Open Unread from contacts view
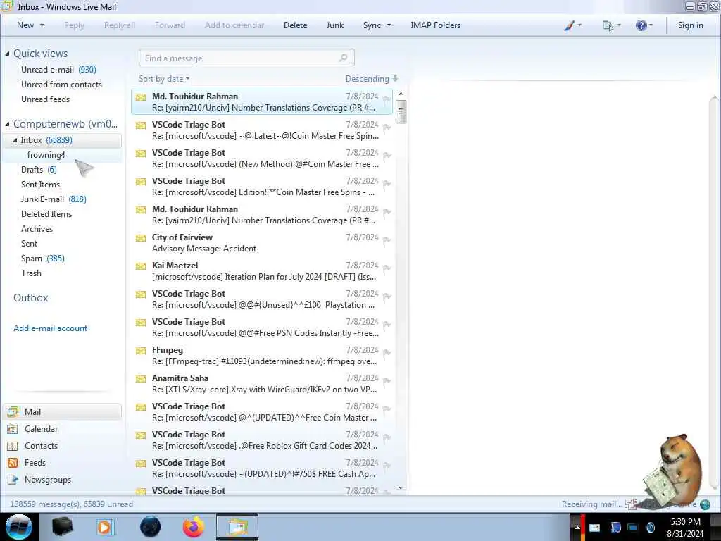The height and width of the screenshot is (541, 721). pos(62,85)
